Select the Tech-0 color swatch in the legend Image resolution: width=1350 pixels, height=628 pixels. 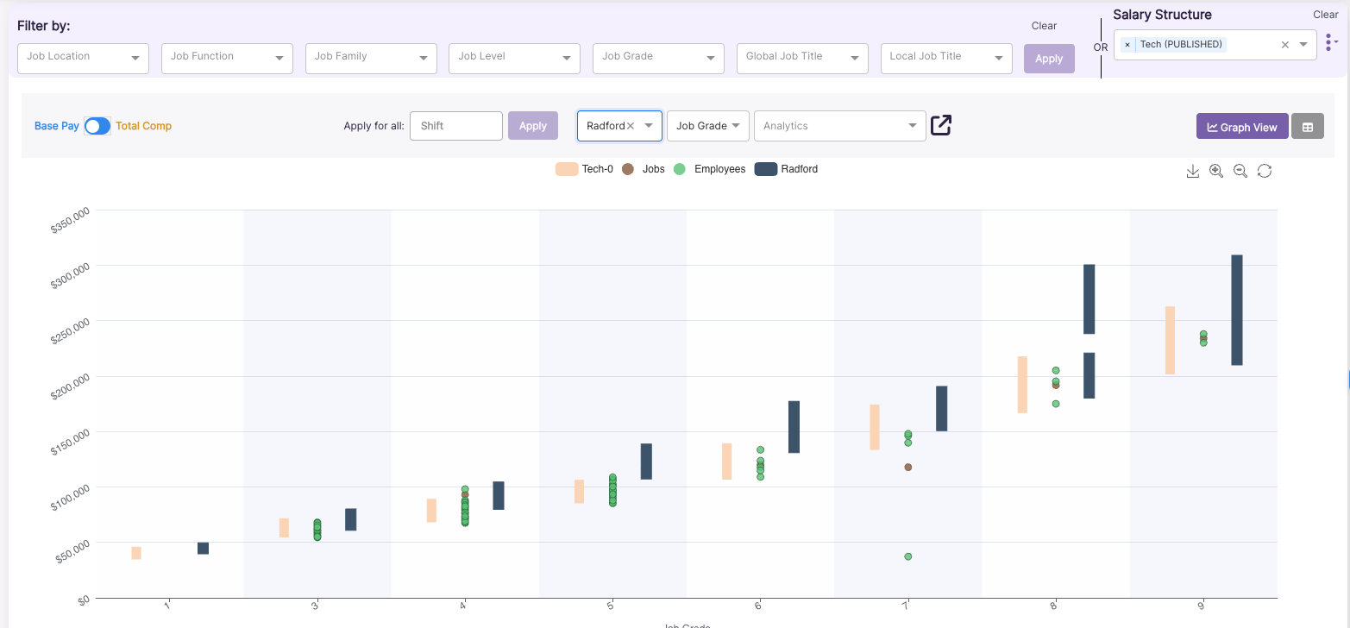tap(565, 168)
